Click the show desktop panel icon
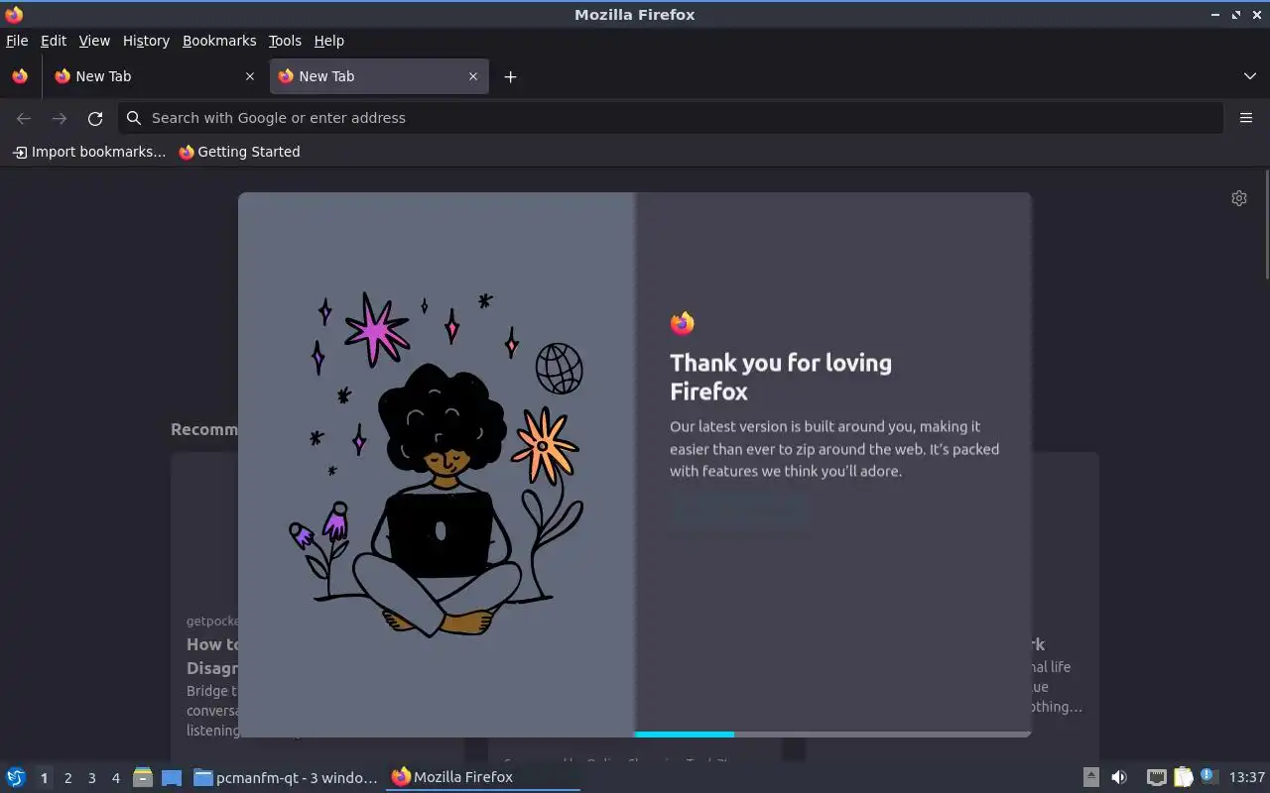This screenshot has width=1270, height=793. pos(172,777)
